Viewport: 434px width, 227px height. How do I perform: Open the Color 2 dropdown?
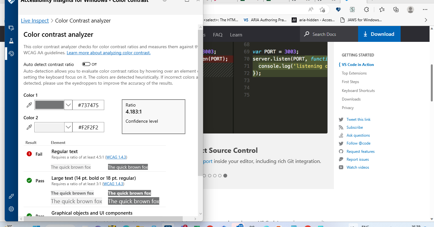(68, 127)
